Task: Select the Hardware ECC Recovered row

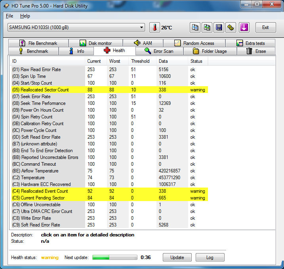Action: 110,184
